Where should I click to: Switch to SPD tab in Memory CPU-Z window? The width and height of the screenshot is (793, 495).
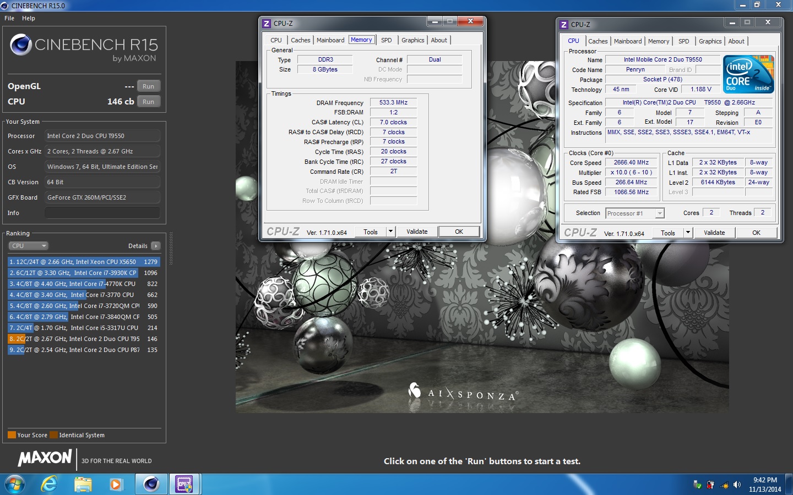click(x=387, y=40)
